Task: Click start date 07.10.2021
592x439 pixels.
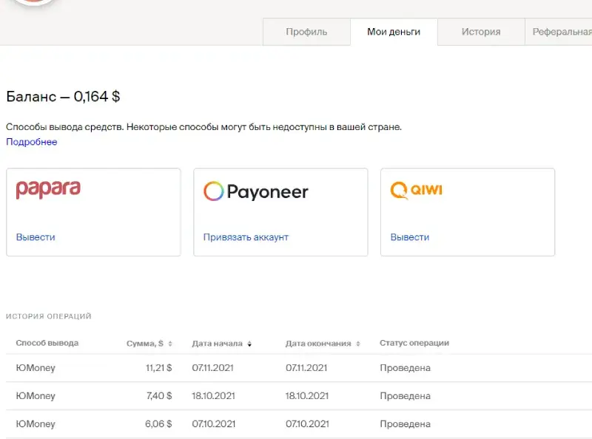Action: coord(213,424)
